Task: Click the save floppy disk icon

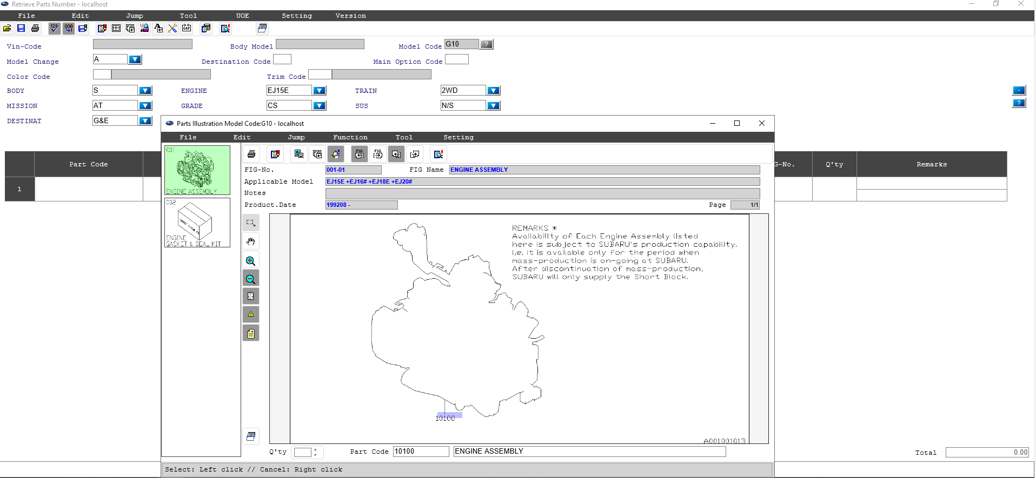Action: (x=21, y=28)
